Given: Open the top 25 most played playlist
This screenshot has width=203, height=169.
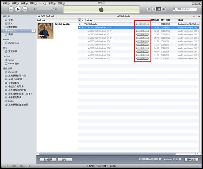Looking at the screenshot, I should 20,94.
